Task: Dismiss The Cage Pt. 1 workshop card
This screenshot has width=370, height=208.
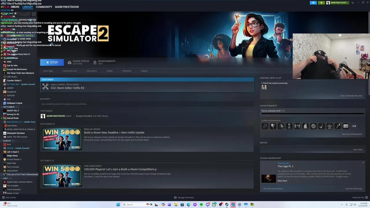Action: point(363,163)
